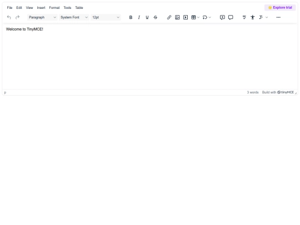Insert a link with chain icon
The image size is (300, 225).
169,17
